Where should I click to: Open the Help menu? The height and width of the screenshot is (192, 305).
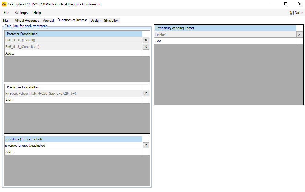click(37, 13)
